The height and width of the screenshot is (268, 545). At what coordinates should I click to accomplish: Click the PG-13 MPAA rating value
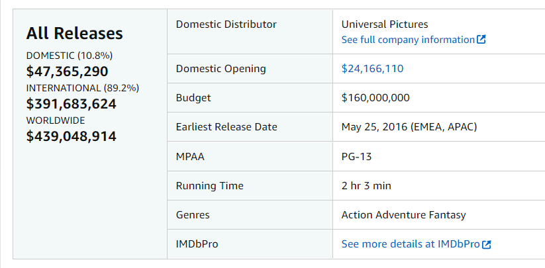tap(357, 157)
